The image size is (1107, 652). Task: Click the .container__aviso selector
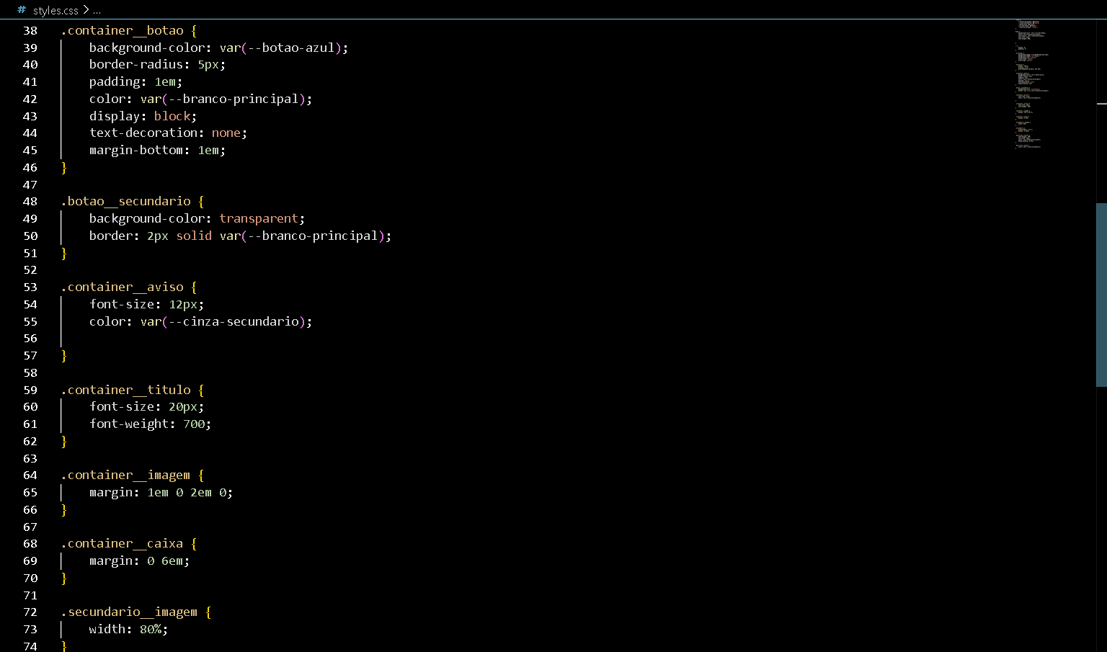tap(123, 287)
